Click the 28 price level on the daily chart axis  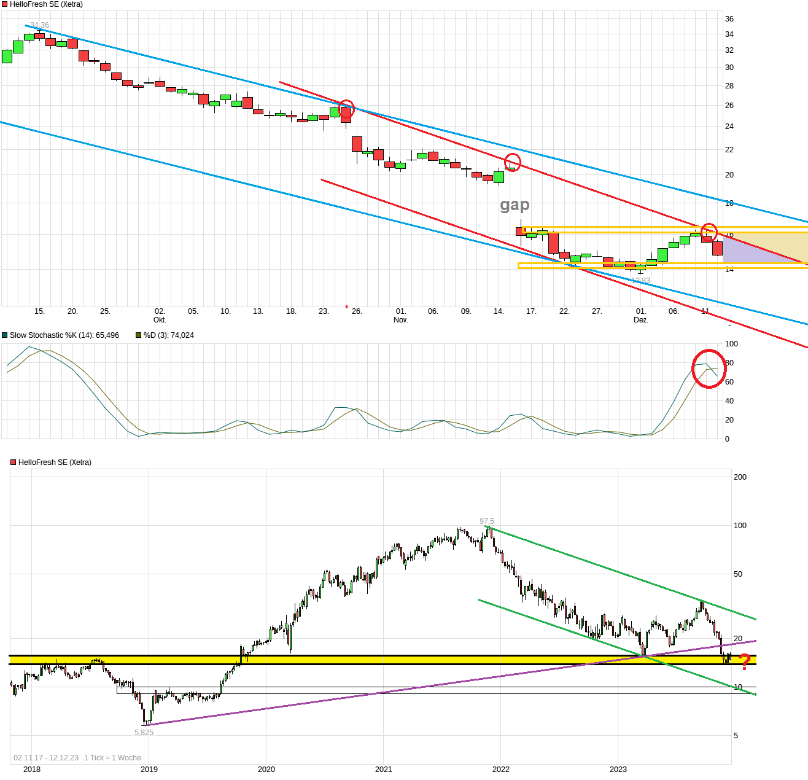point(729,86)
